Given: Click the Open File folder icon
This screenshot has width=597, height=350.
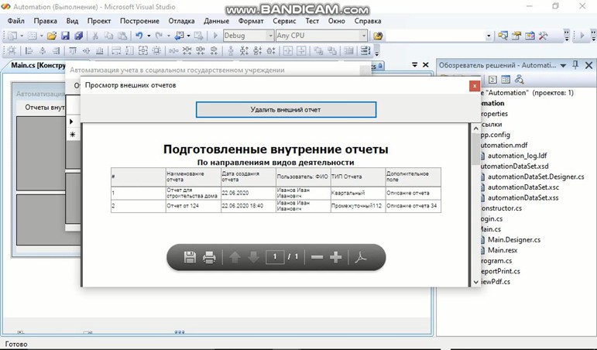Looking at the screenshot, I should tap(51, 36).
